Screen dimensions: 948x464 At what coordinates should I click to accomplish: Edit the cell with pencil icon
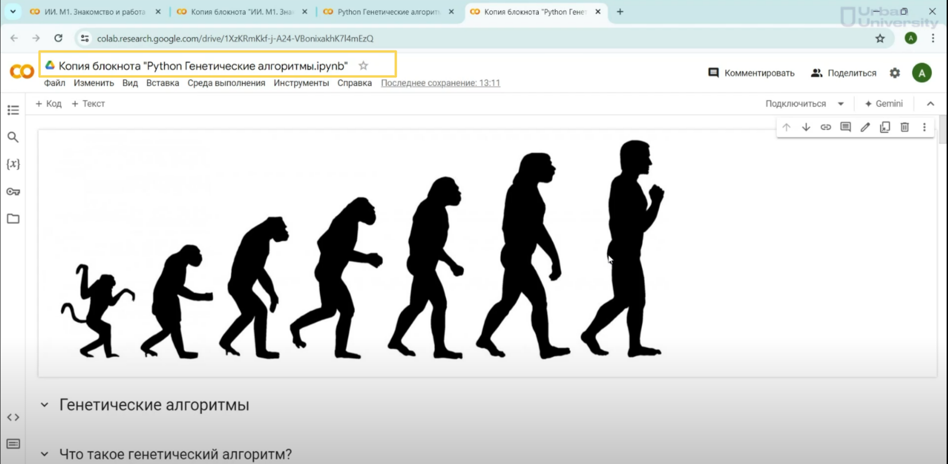865,127
